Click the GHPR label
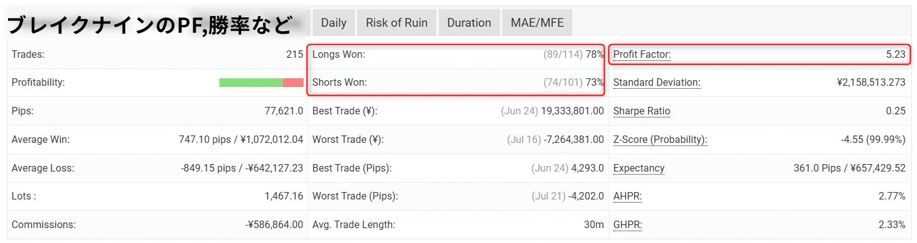 click(x=627, y=225)
